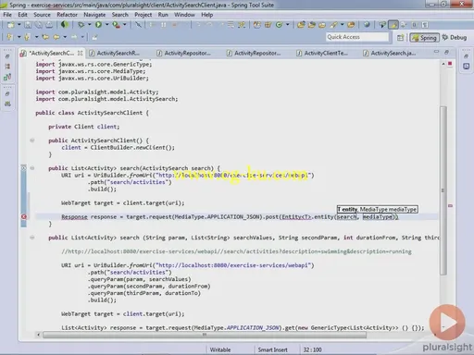Screen dimensions: 474x355
Task: Collapse the search(ActivitySearch search) method fold
Action: [x=32, y=168]
